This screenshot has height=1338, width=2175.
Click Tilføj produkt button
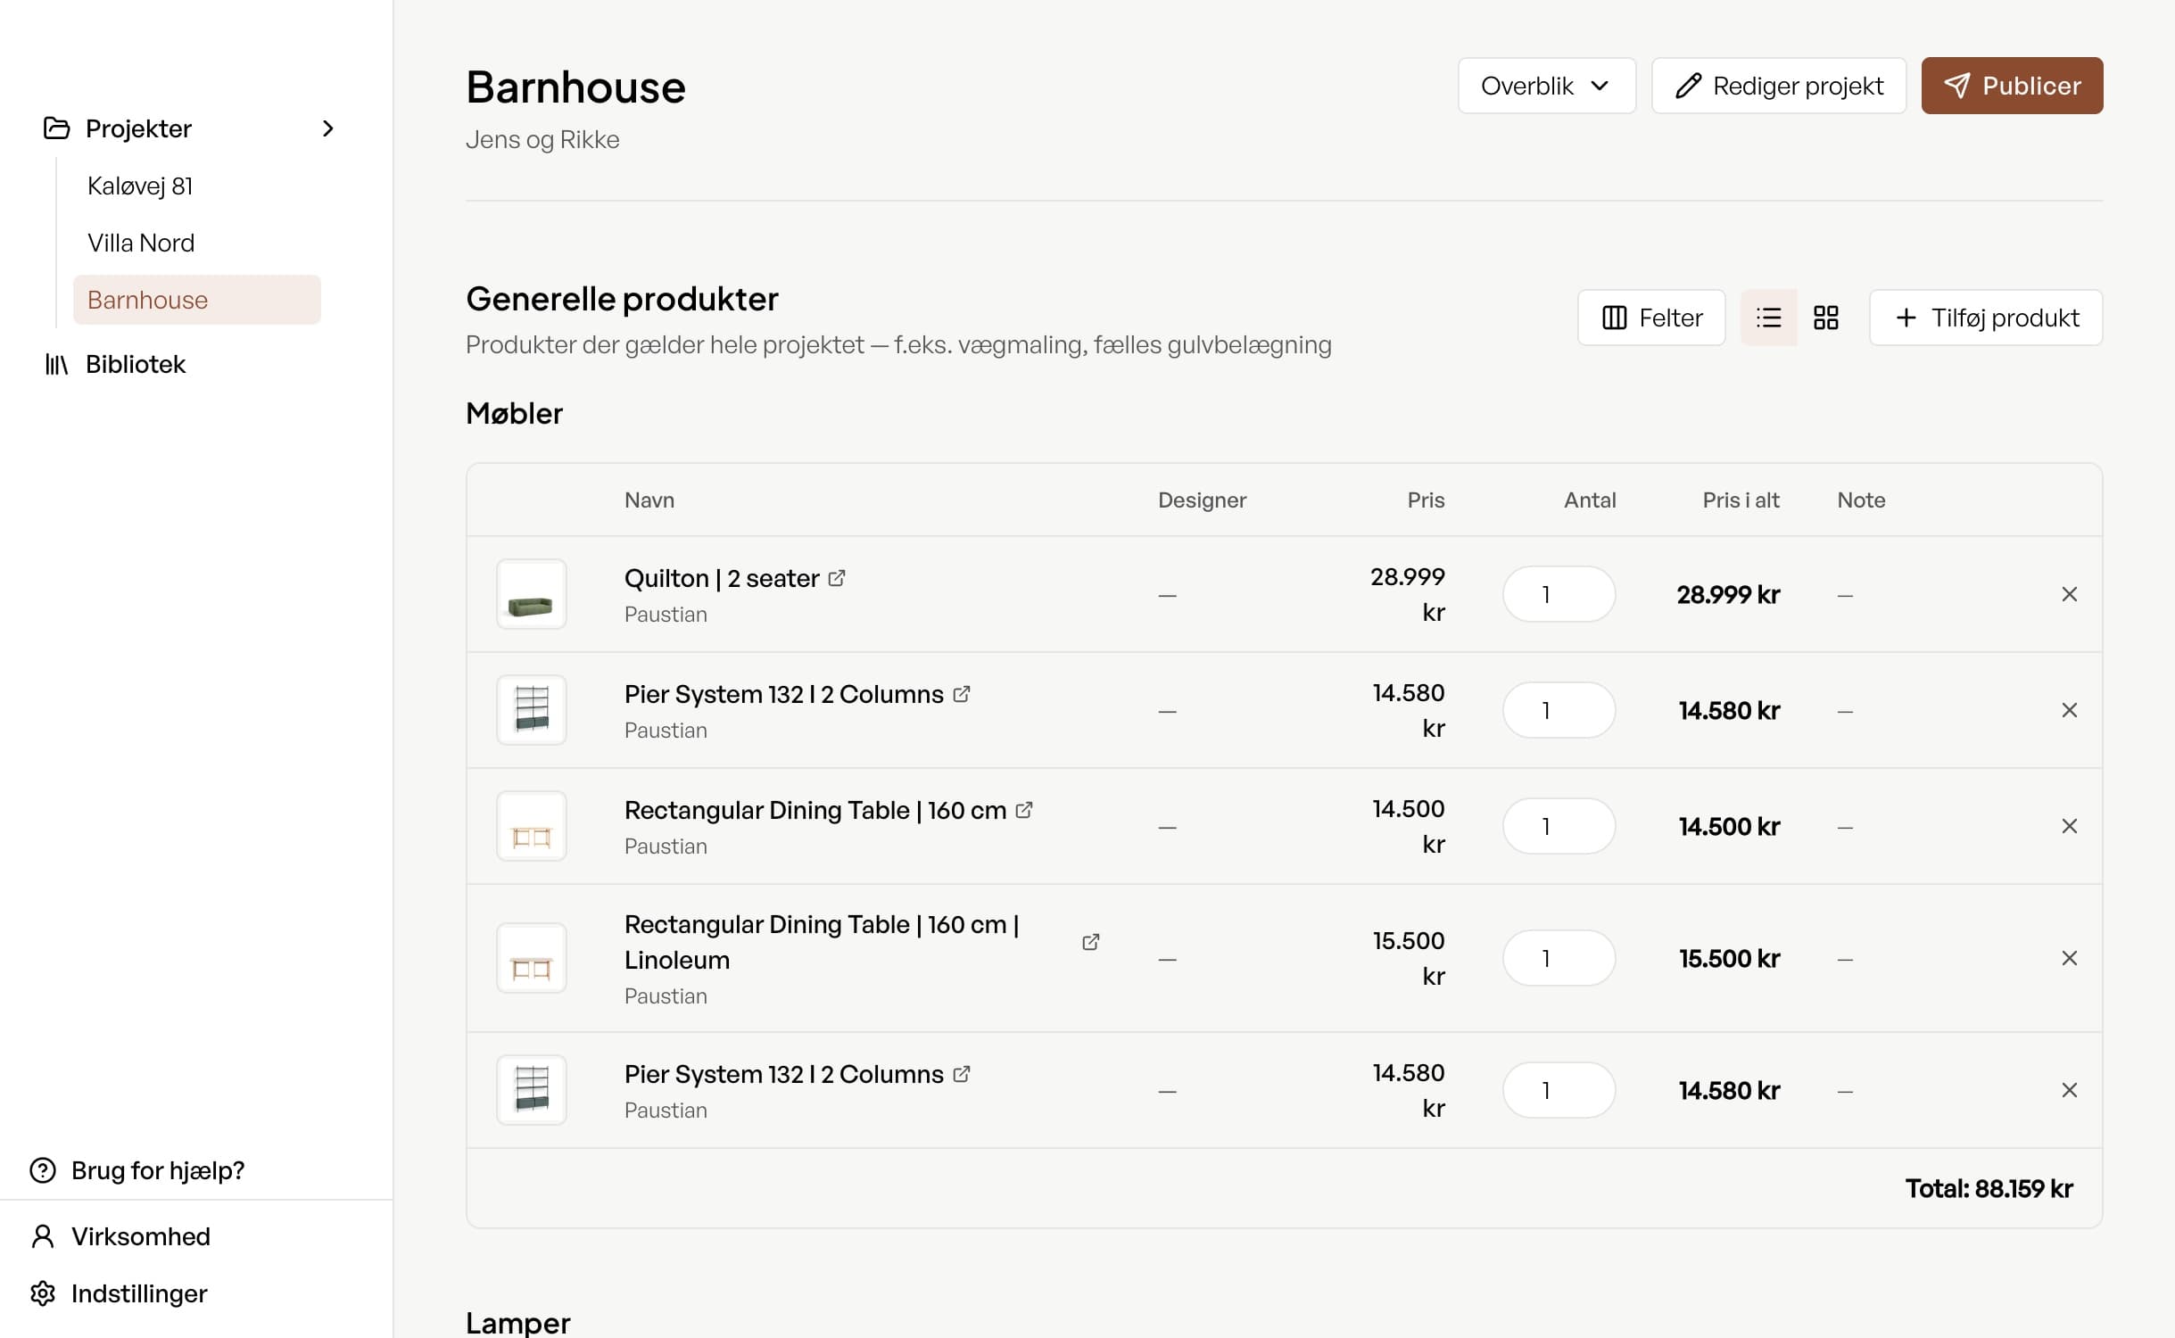click(1986, 318)
